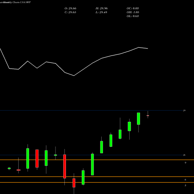Select the 'OH: 1.05' reading
Image resolution: width=194 pixels, height=194 pixels.
[133, 12]
